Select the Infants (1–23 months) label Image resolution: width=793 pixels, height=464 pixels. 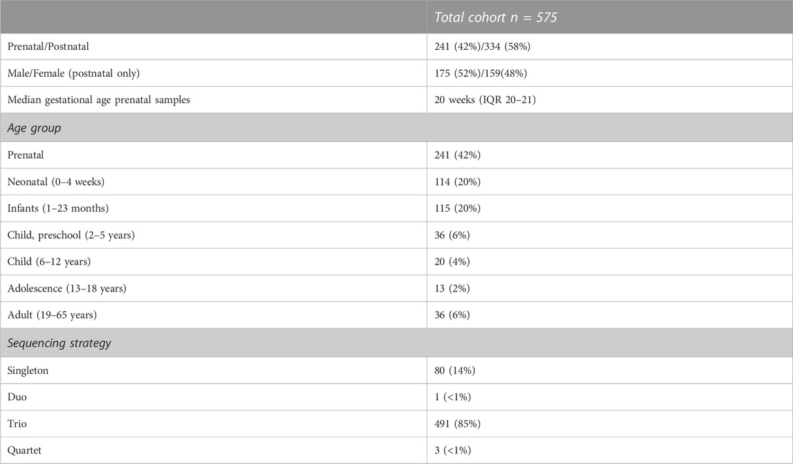pos(57,208)
